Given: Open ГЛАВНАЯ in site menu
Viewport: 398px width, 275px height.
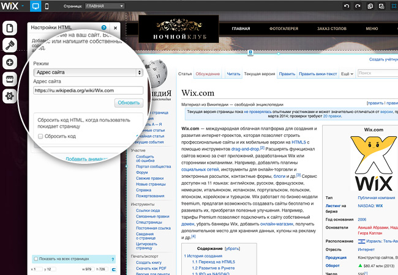Looking at the screenshot, I should [x=241, y=29].
